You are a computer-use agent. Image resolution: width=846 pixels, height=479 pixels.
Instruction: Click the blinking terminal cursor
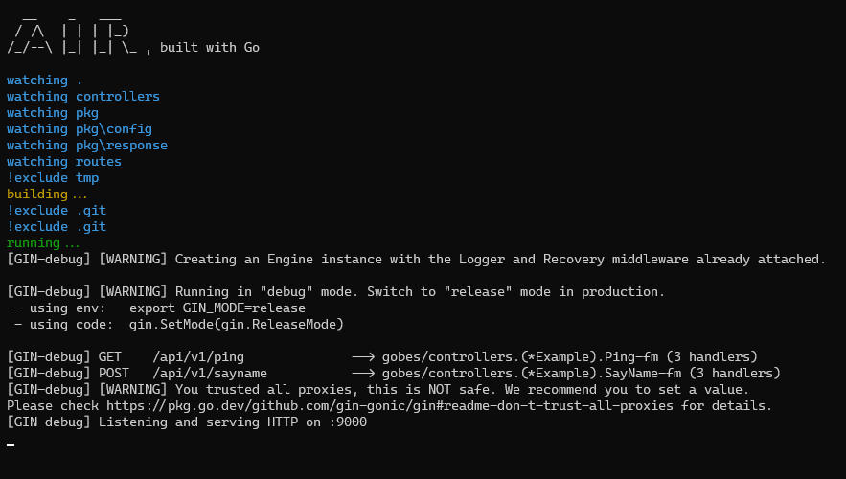click(x=11, y=445)
